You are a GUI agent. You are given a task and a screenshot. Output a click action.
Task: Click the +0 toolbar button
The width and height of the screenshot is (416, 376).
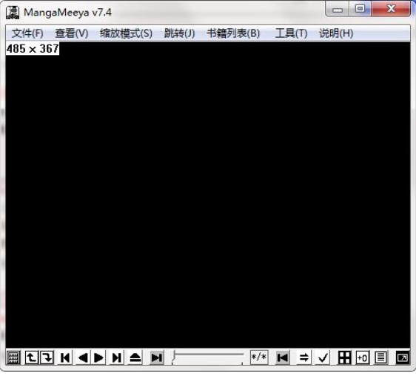point(363,357)
